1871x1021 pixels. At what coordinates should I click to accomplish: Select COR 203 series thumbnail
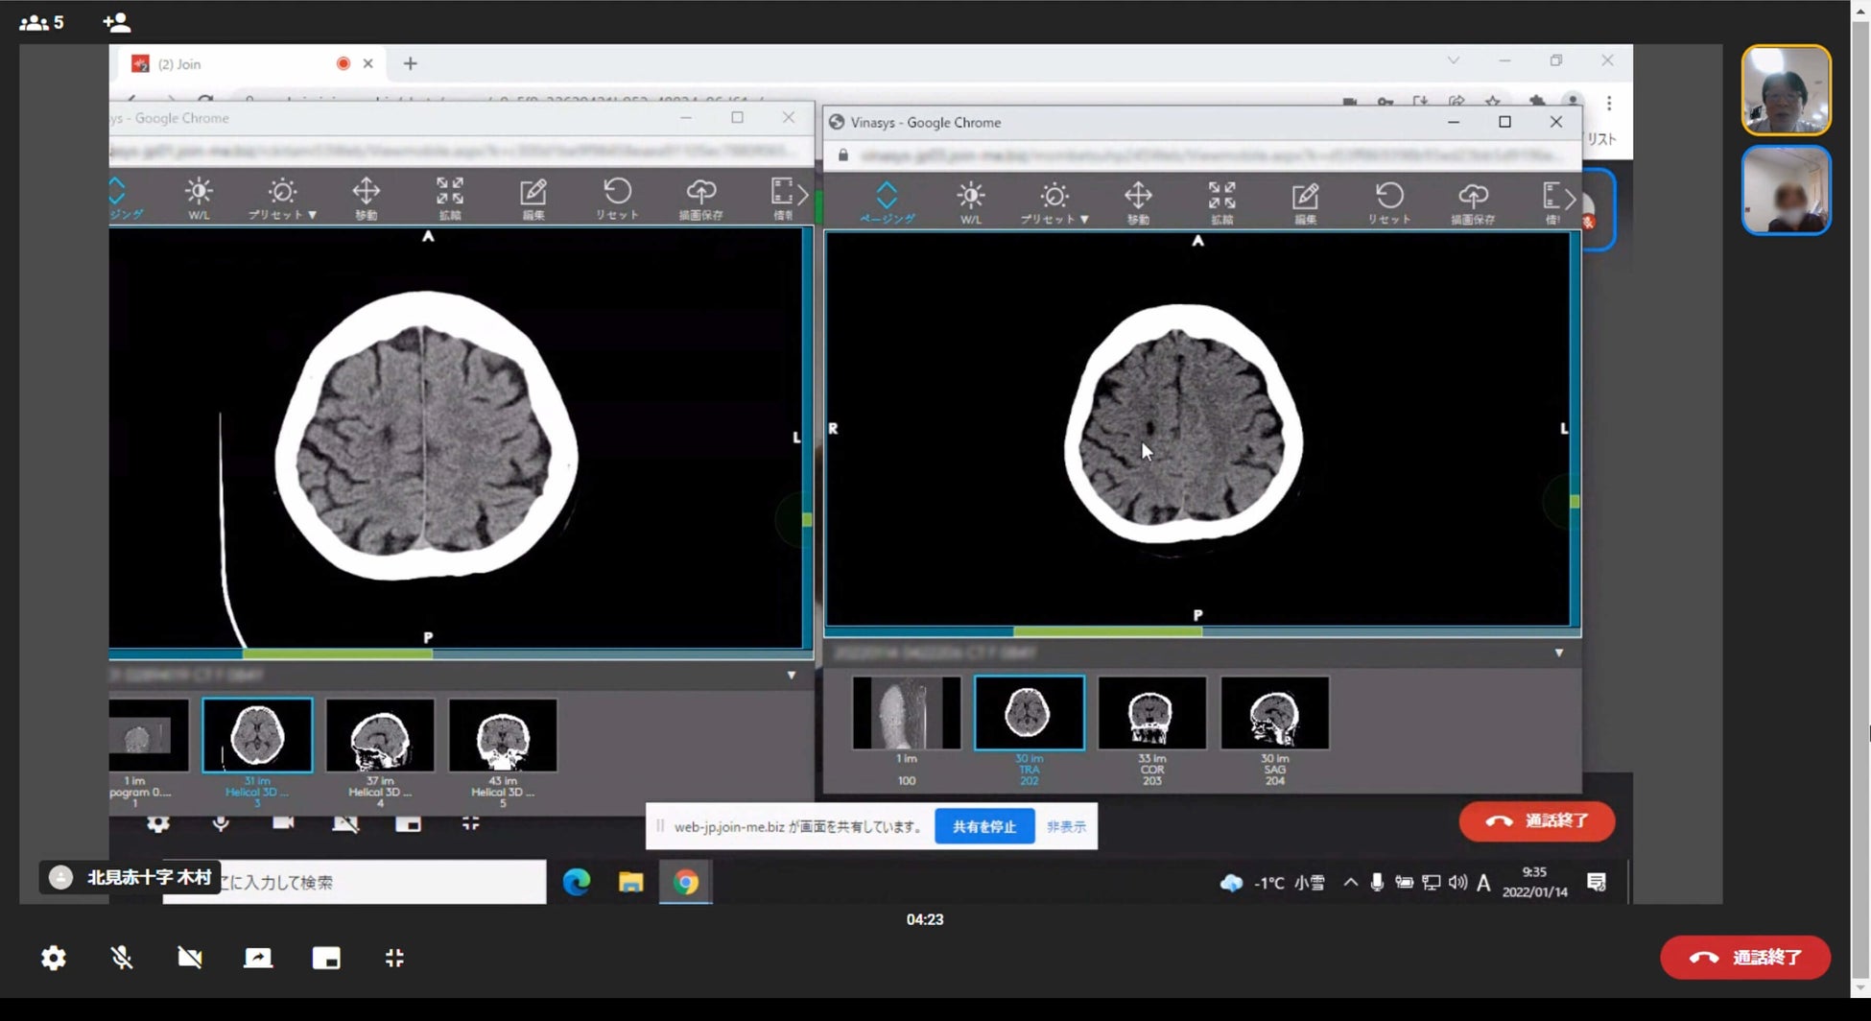[x=1151, y=714]
